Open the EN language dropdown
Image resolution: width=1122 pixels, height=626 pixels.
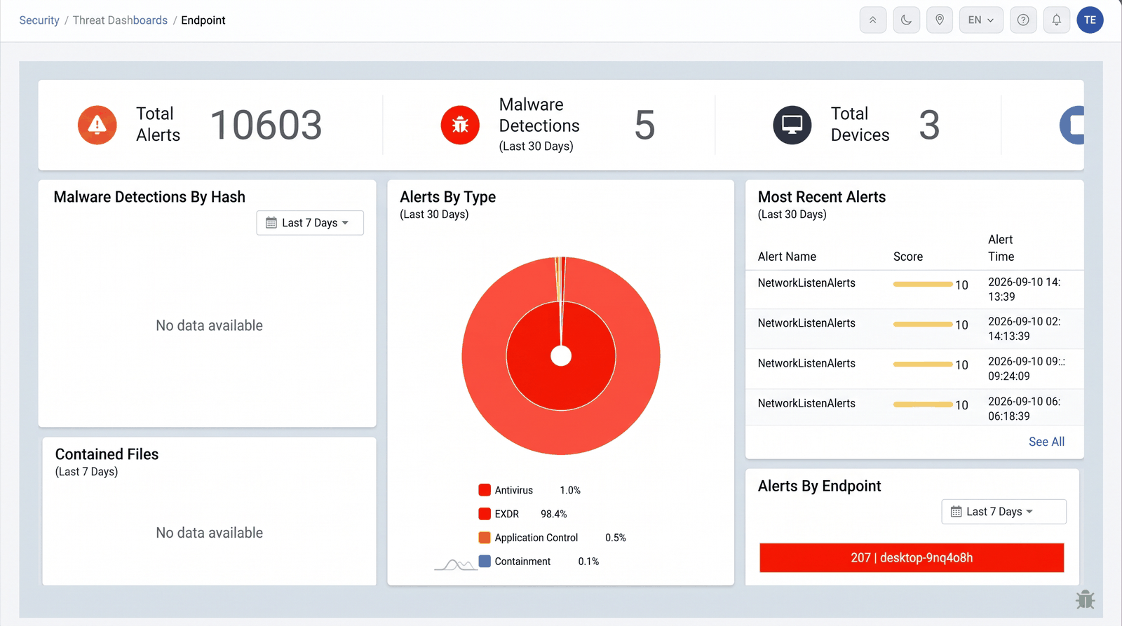[x=981, y=20]
